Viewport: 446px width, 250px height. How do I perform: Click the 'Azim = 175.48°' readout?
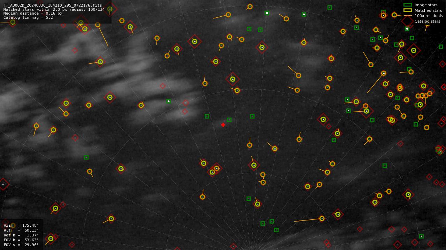21,225
